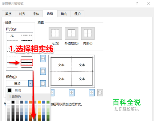Image resolution: width=154 pixels, height=121 pixels.
Task: Pick the gold theme color swatch
Action: [x=39, y=102]
